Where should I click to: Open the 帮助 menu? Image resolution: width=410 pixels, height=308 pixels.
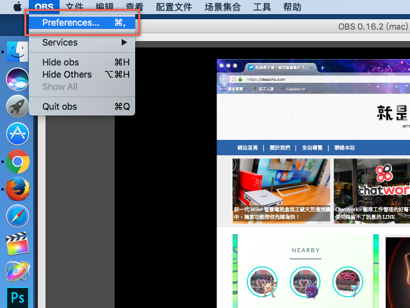(x=292, y=7)
